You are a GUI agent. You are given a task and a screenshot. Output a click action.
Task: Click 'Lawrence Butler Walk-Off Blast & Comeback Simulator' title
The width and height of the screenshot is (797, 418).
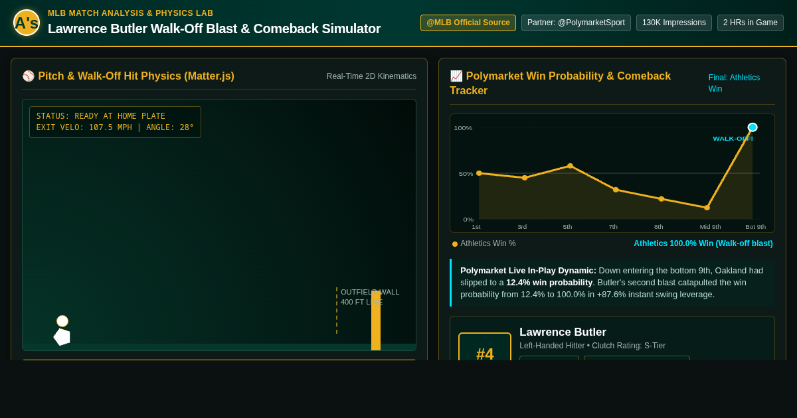coord(214,29)
